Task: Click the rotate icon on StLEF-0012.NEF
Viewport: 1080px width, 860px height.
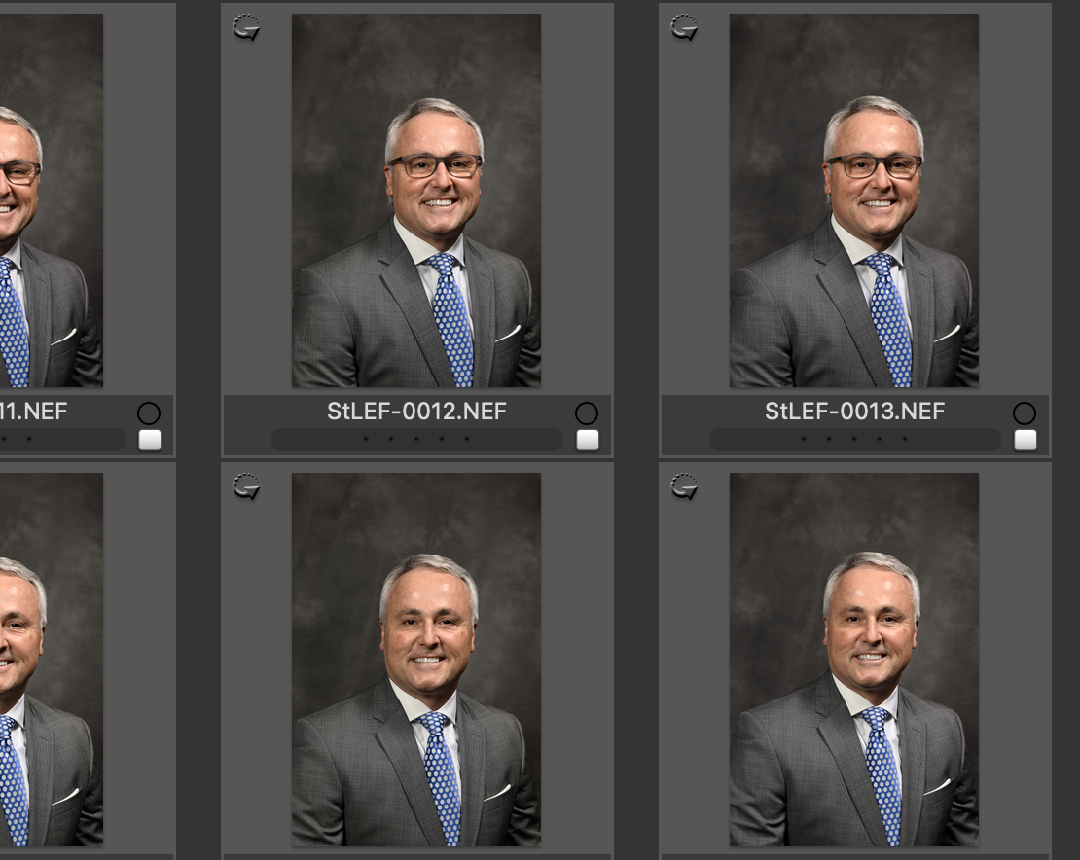Action: click(246, 27)
